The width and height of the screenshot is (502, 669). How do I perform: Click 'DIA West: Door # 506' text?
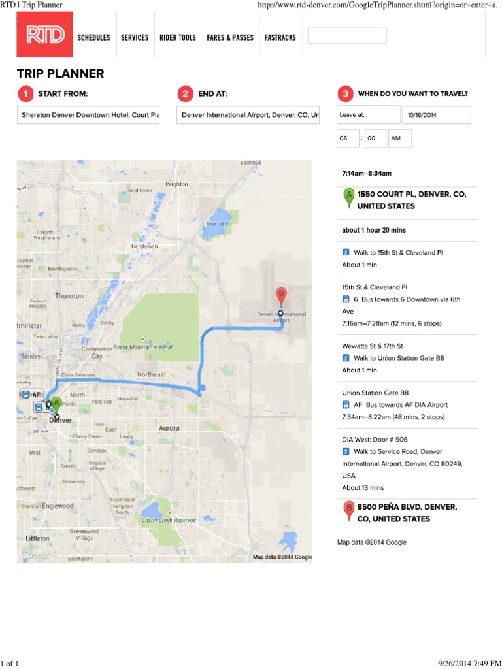[x=375, y=440]
